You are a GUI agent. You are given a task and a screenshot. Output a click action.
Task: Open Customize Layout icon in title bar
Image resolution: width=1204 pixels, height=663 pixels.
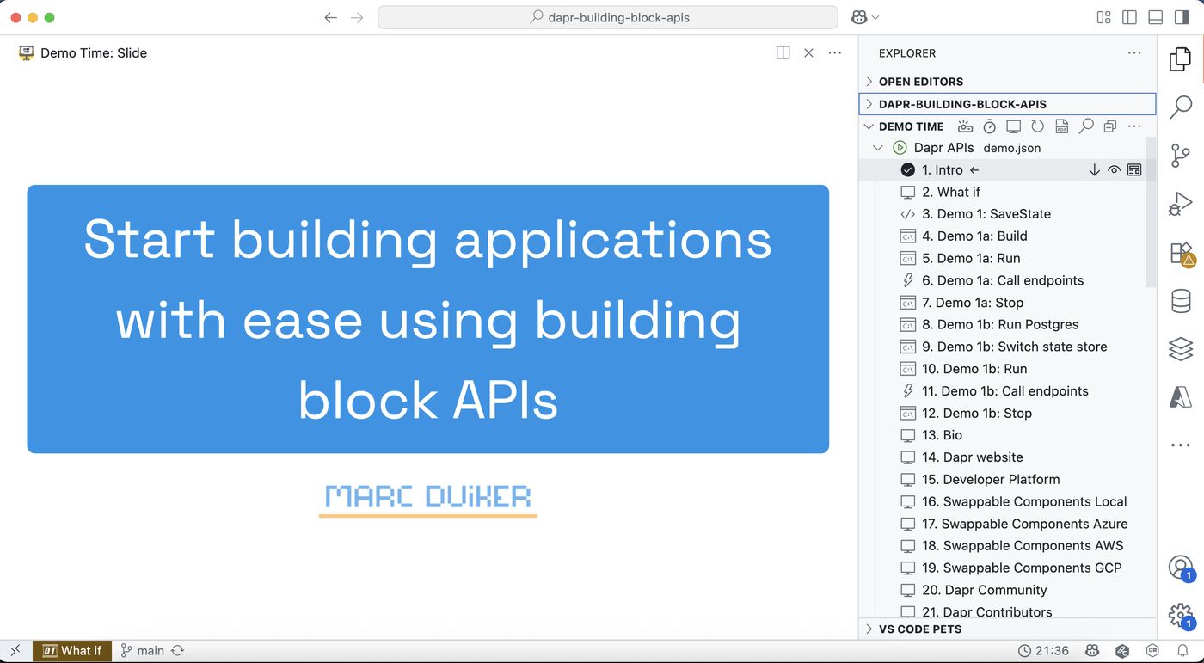[x=1104, y=17]
